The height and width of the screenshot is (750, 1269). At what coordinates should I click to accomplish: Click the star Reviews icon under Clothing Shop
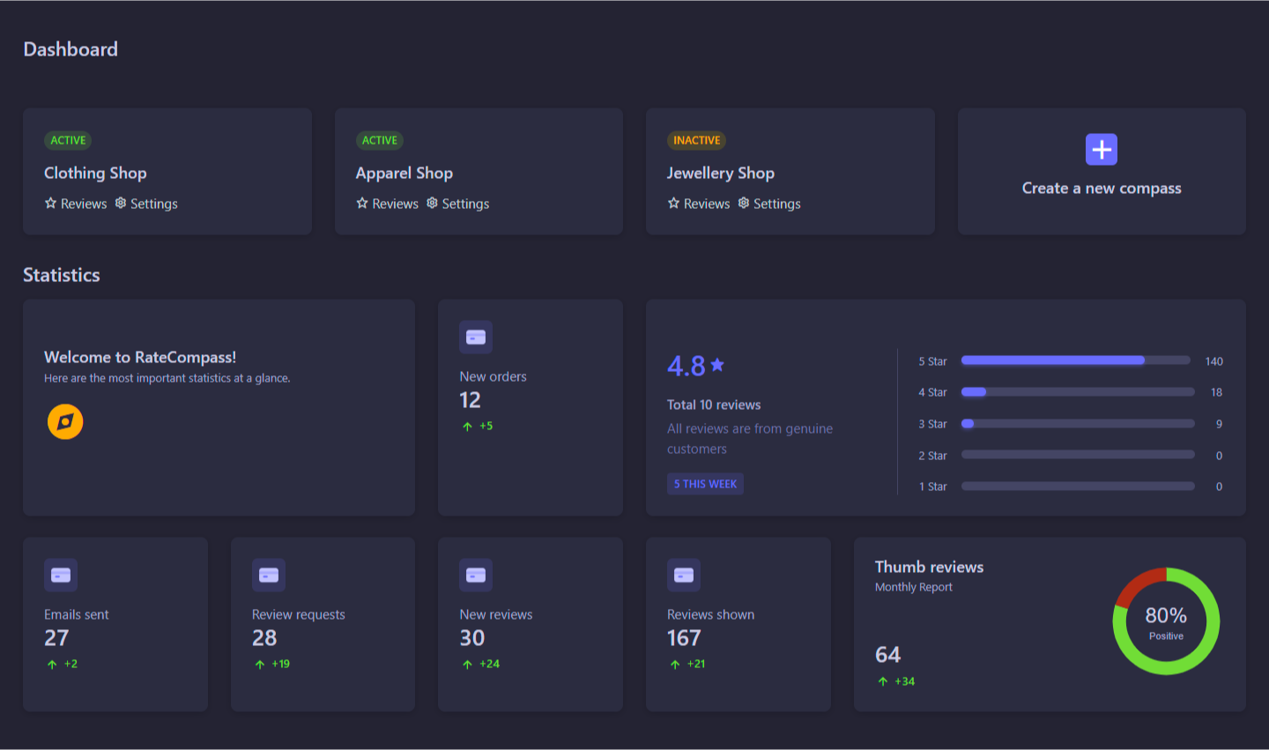coord(50,203)
